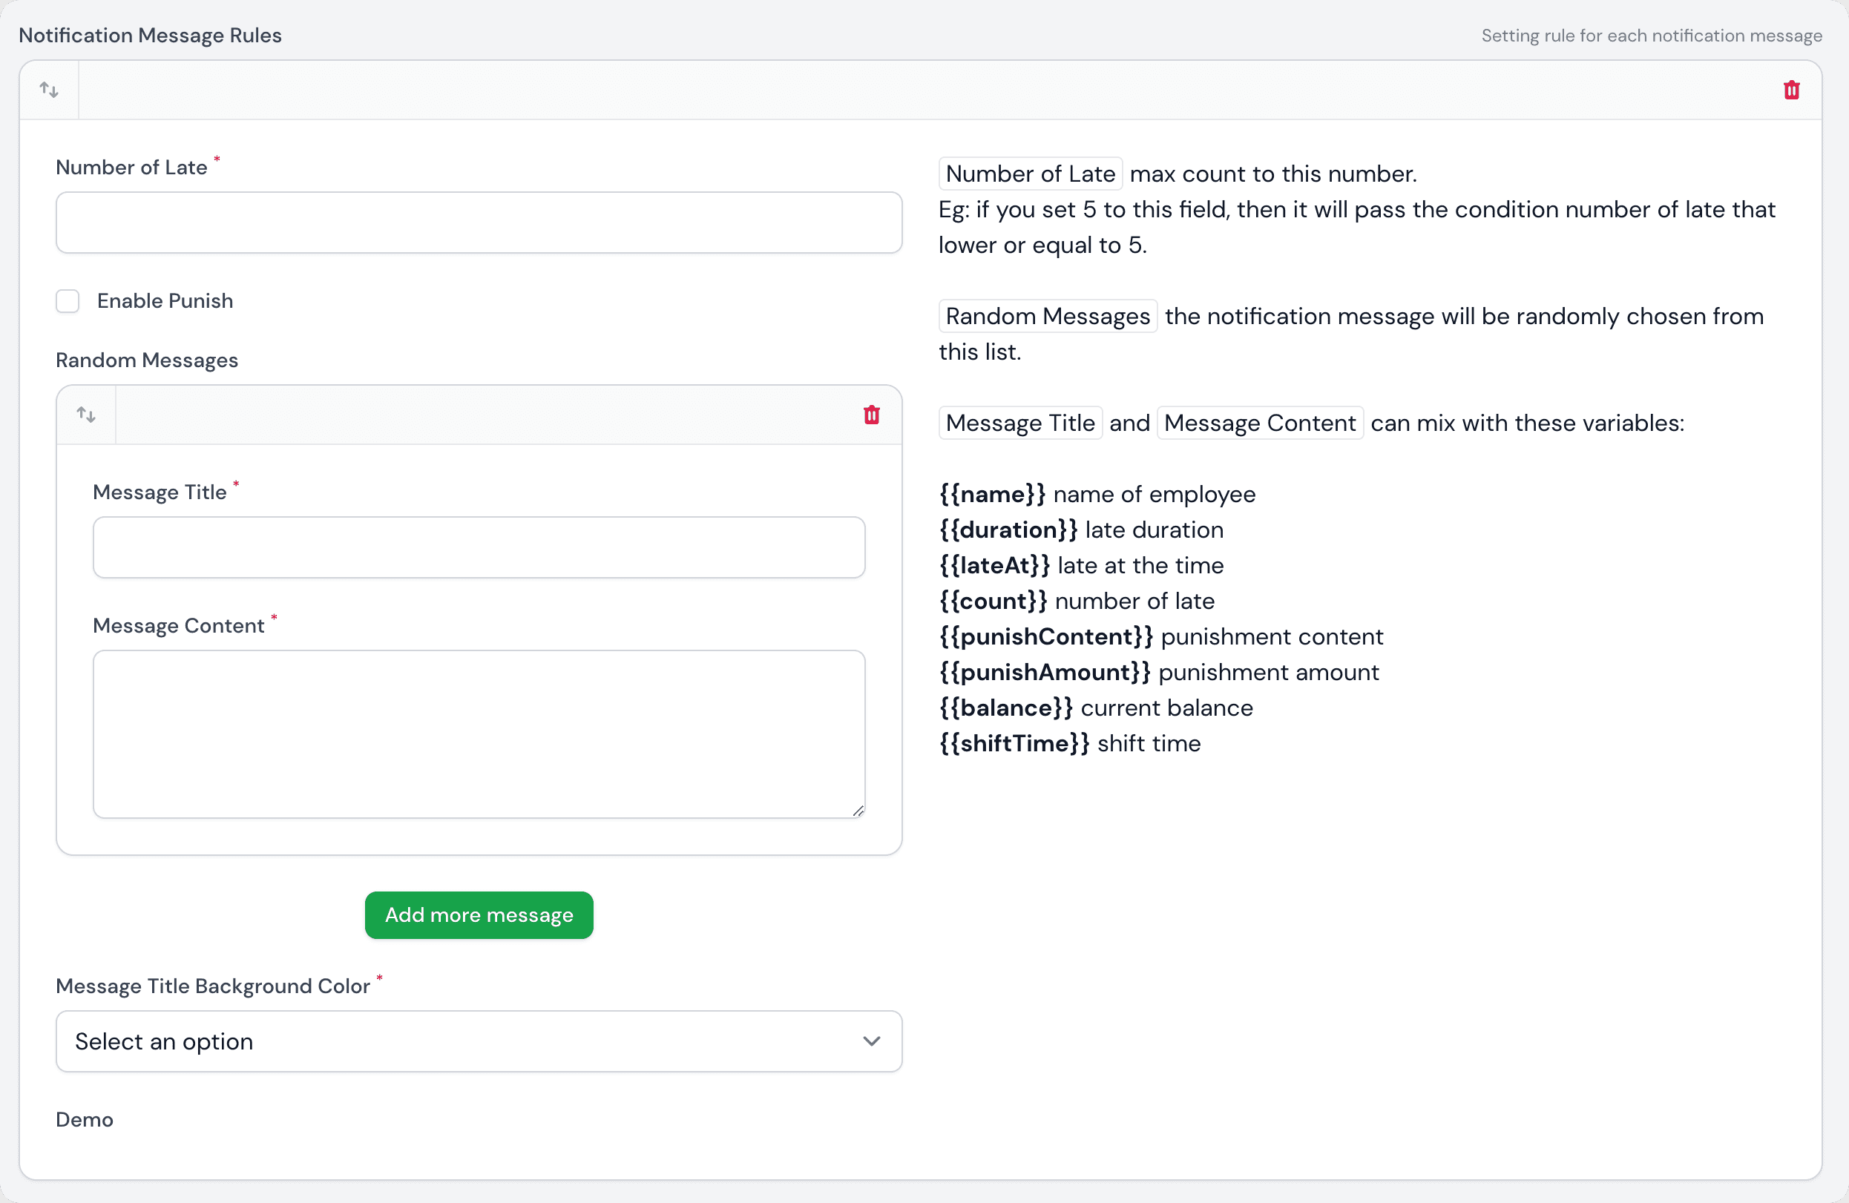The height and width of the screenshot is (1203, 1849).
Task: Click the outer rule reorder arrows icon
Action: pyautogui.click(x=49, y=90)
